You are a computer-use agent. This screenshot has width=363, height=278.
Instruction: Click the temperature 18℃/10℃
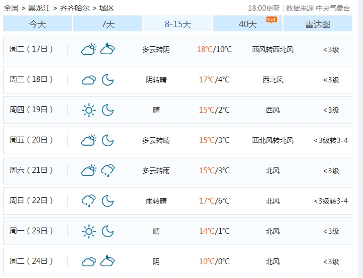214,49
